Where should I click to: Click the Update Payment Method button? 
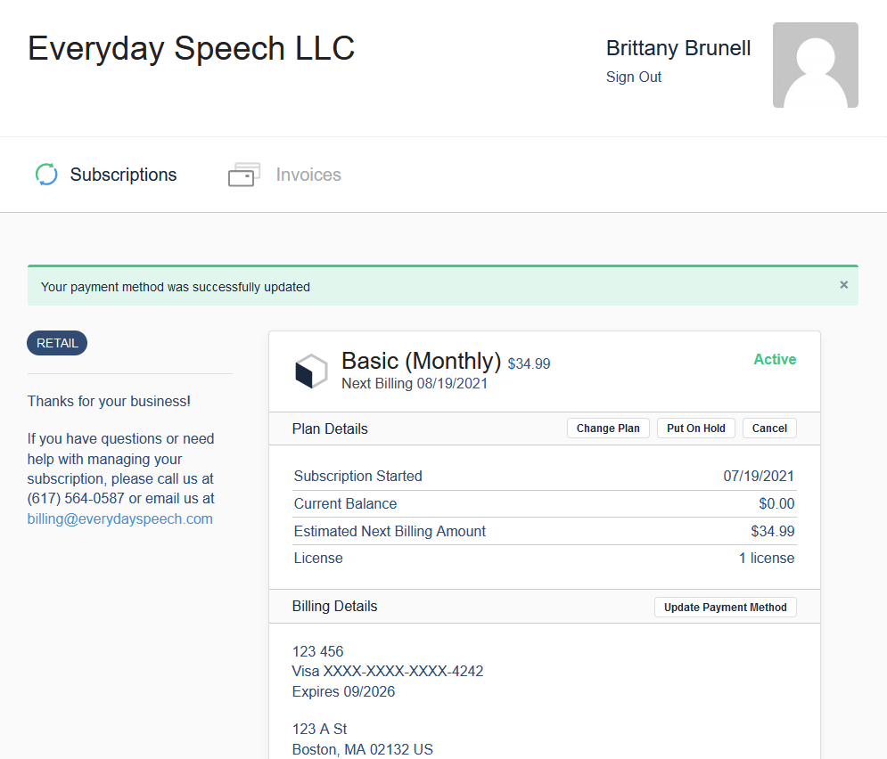[x=725, y=607]
